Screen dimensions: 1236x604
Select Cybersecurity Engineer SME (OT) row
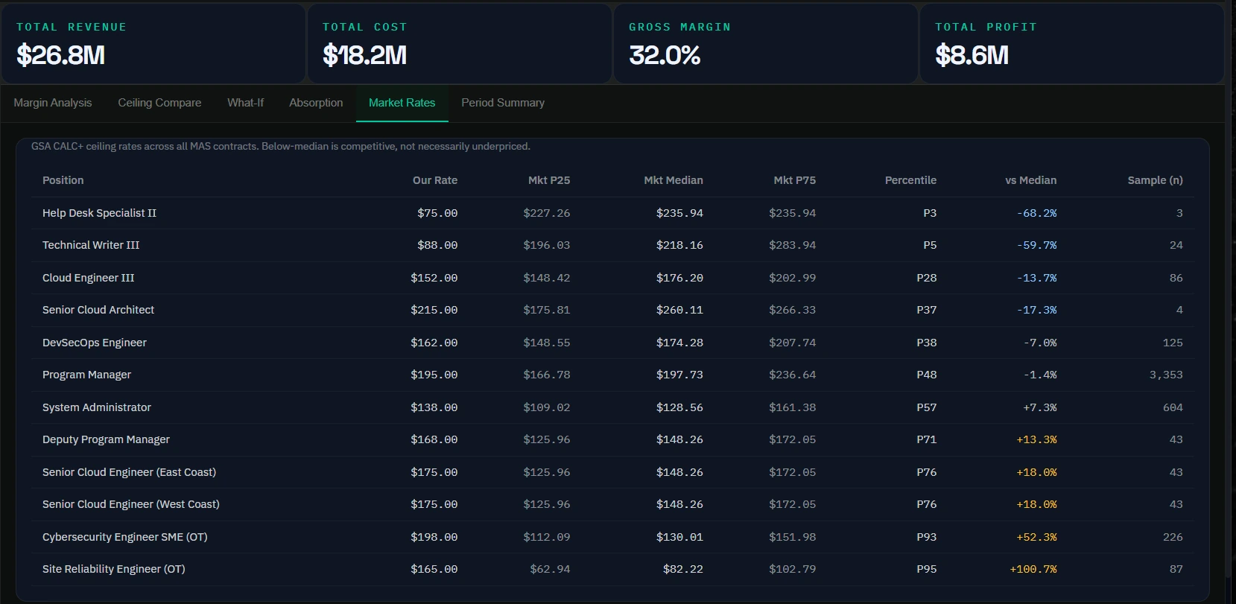click(x=612, y=537)
